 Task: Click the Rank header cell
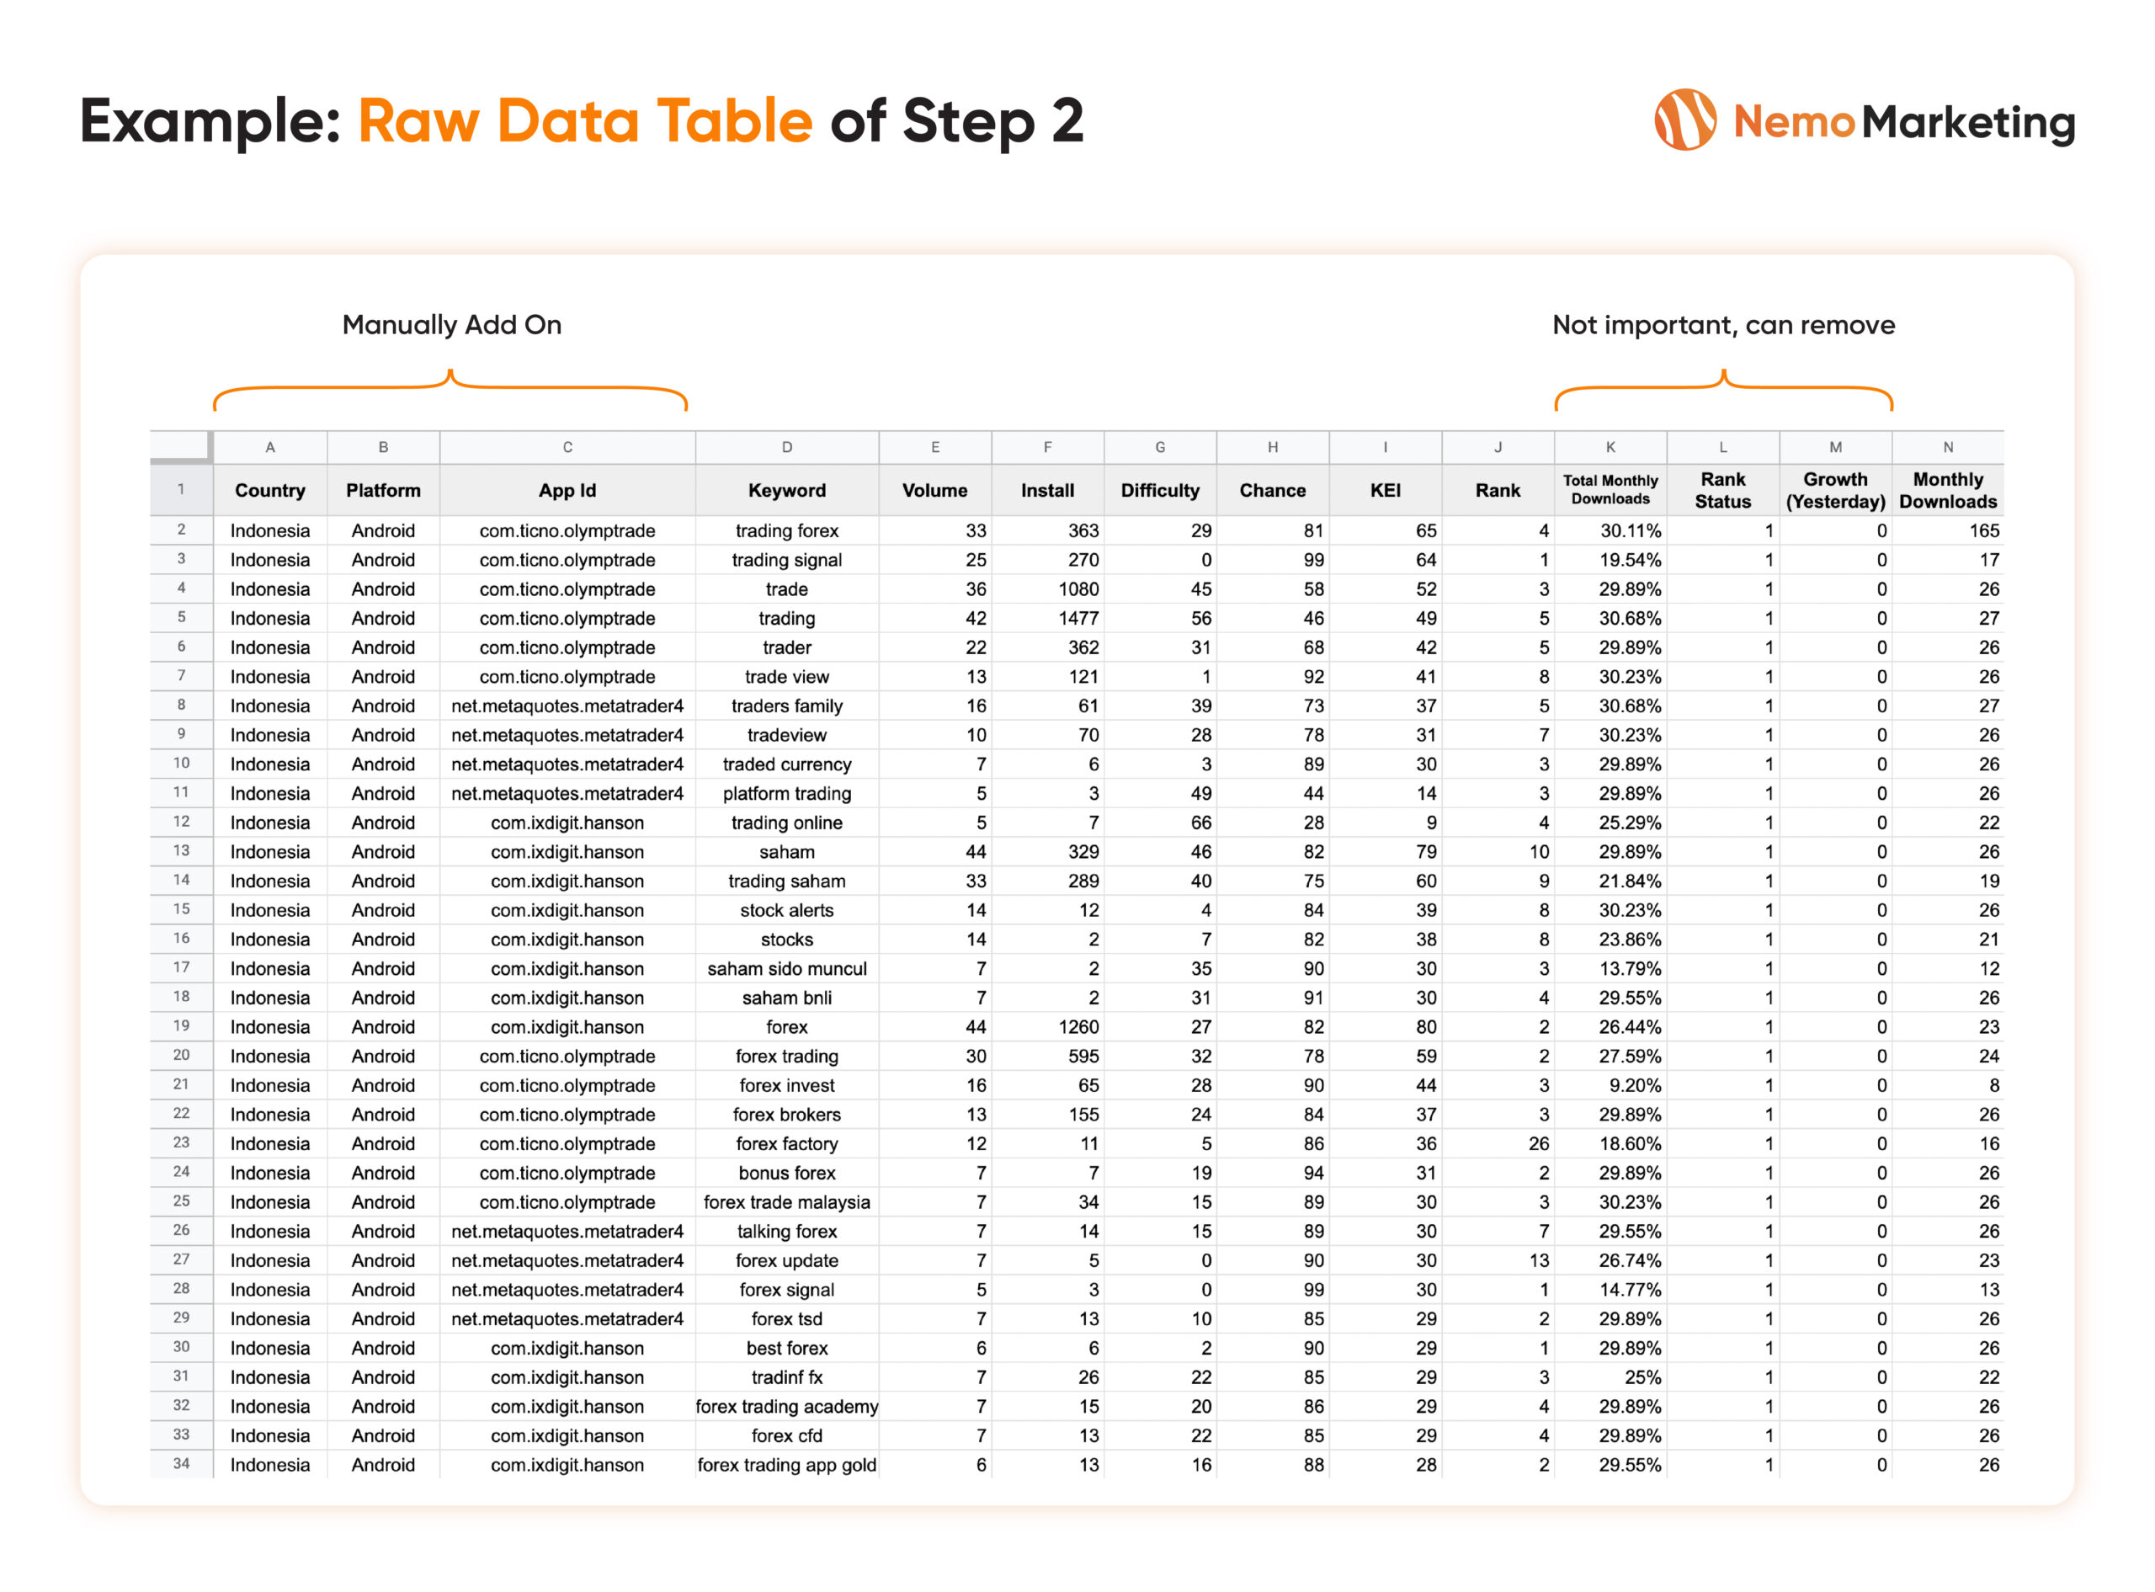(x=1498, y=489)
